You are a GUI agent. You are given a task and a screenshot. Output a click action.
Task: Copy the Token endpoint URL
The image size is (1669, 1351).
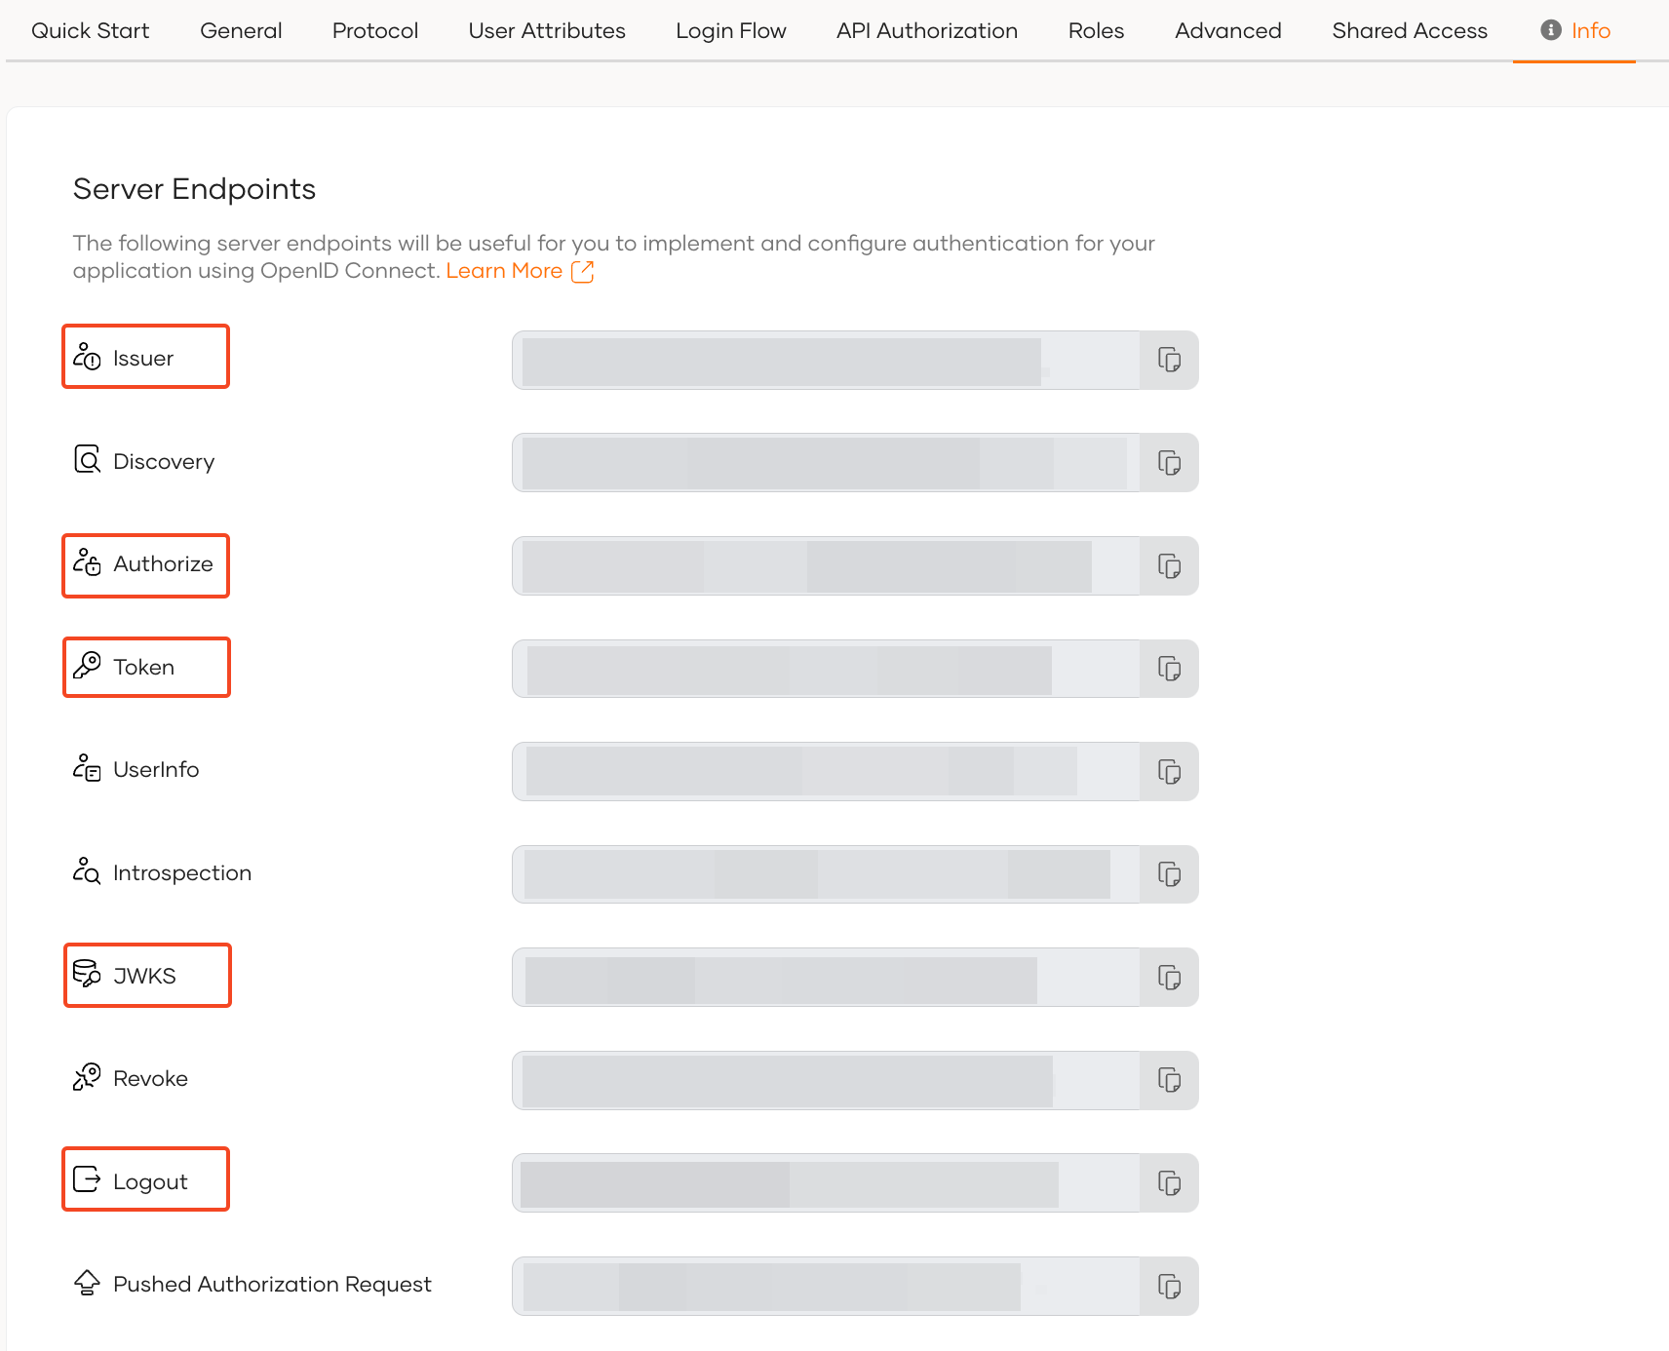(1169, 669)
